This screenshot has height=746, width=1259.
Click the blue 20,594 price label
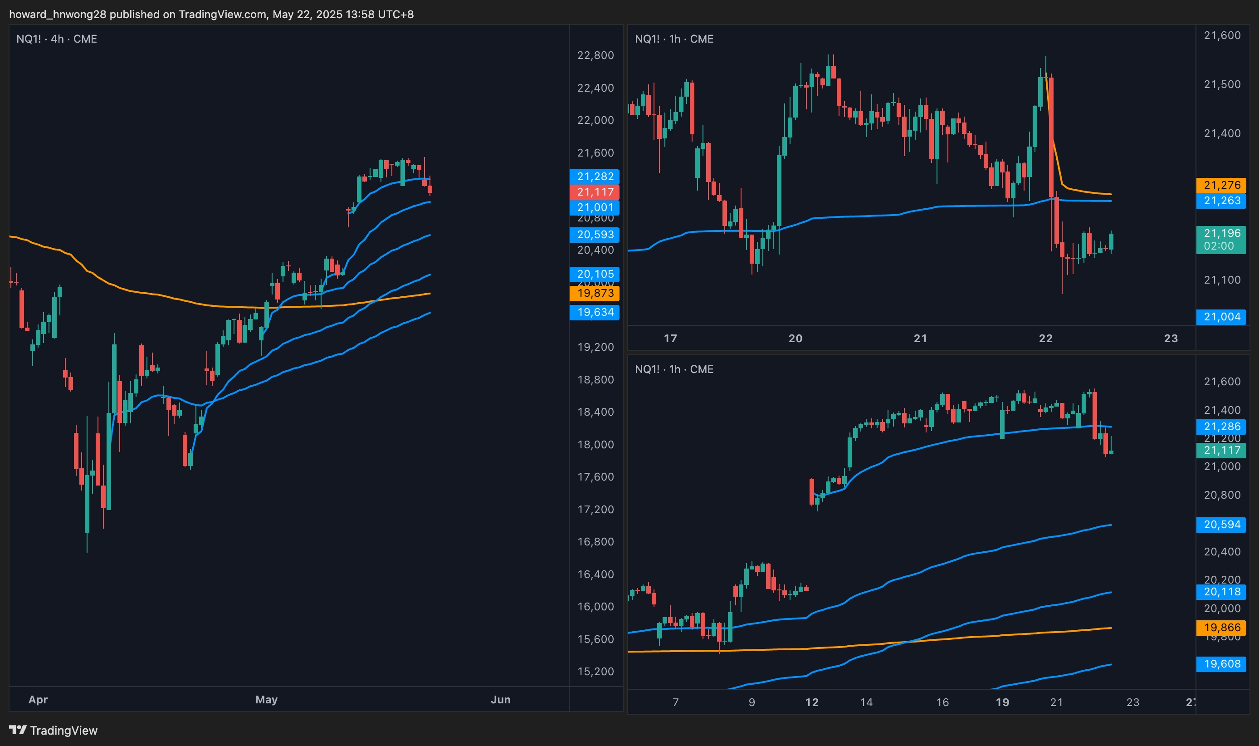pos(1221,524)
